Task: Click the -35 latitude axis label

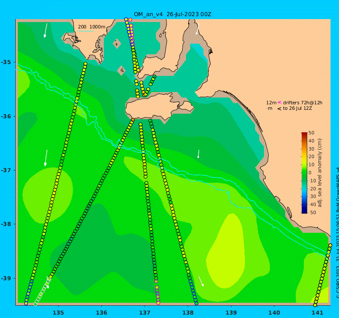Action: [x=6, y=62]
